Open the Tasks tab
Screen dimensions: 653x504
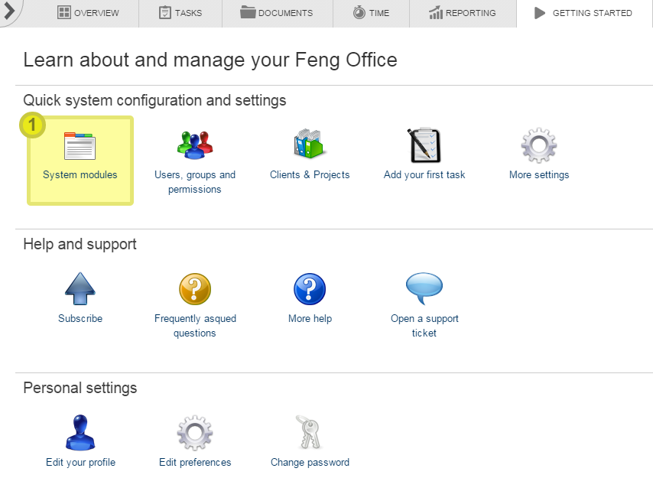(180, 13)
